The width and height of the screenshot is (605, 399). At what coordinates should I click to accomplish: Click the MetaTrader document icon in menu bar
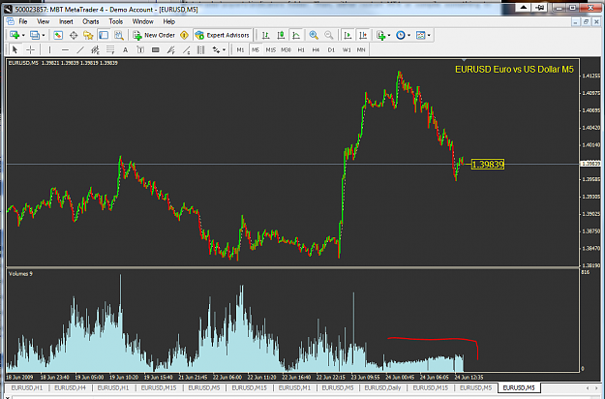(x=10, y=21)
